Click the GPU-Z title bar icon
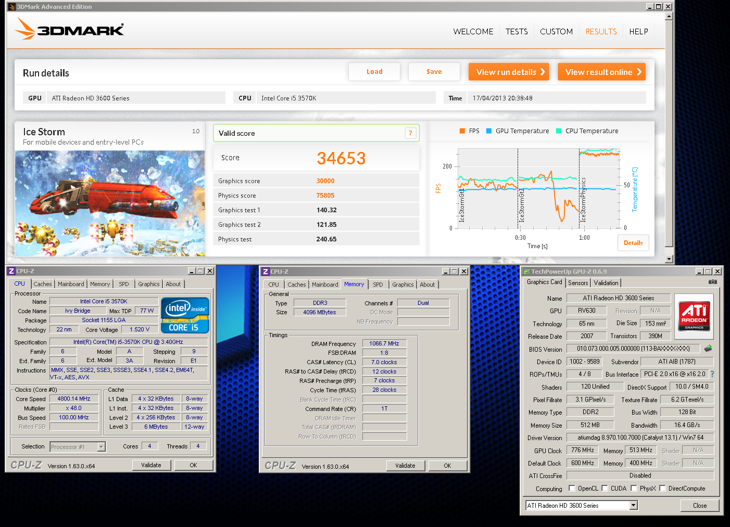This screenshot has height=527, width=730. point(526,272)
